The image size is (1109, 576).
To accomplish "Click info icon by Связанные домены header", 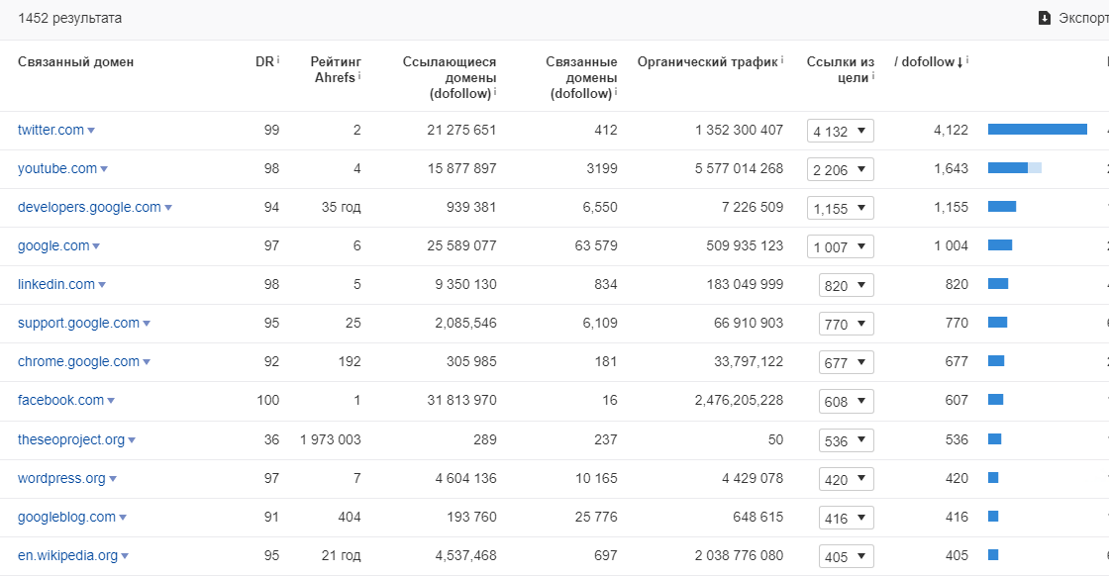I will pos(616,92).
